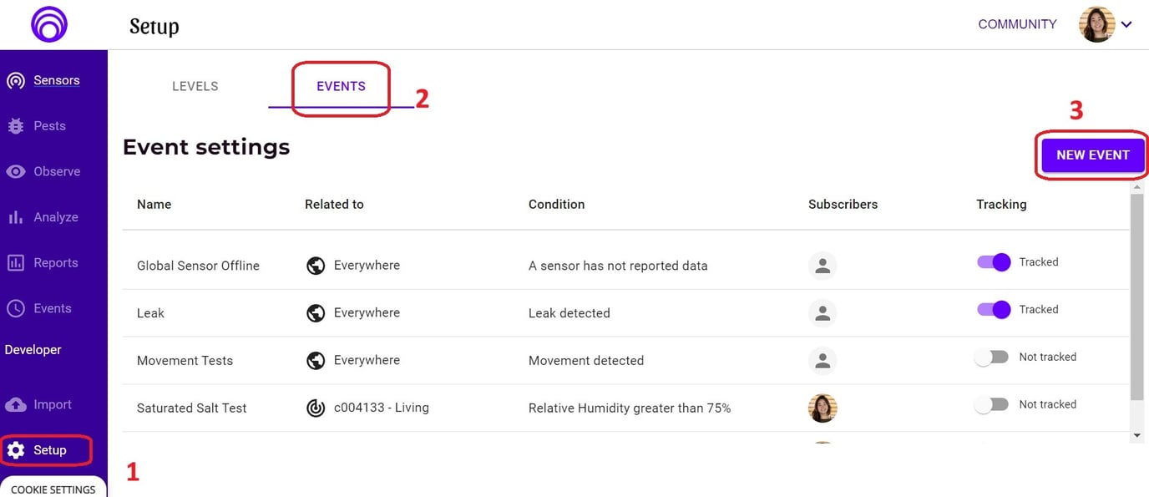Disable tracking for Global Sensor Offline
The width and height of the screenshot is (1149, 497).
[x=992, y=261]
